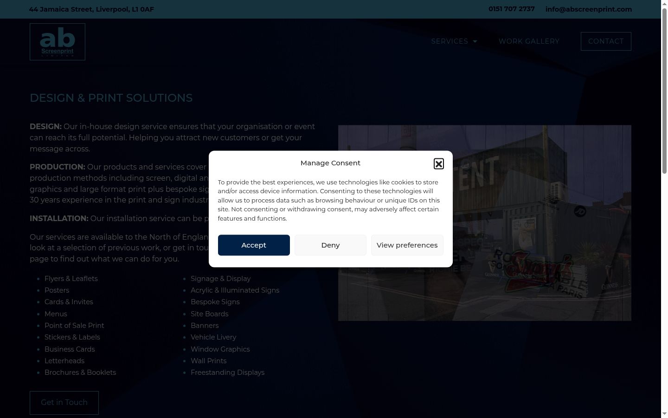Email info@abscreenprint.com link

pos(589,9)
